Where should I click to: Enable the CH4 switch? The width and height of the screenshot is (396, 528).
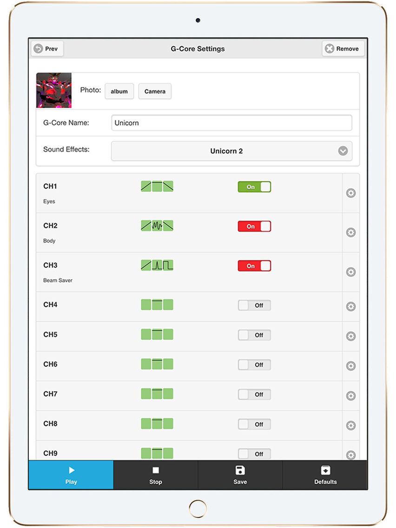click(x=254, y=305)
